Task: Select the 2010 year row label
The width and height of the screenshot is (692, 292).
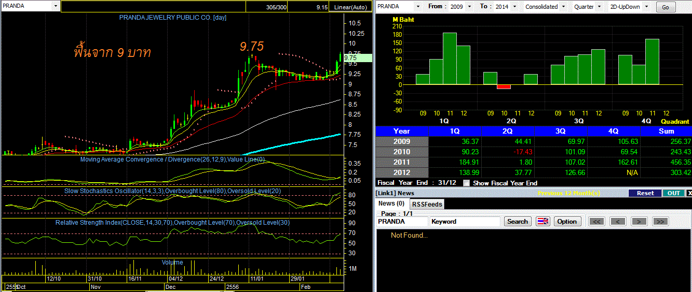Action: coord(402,152)
